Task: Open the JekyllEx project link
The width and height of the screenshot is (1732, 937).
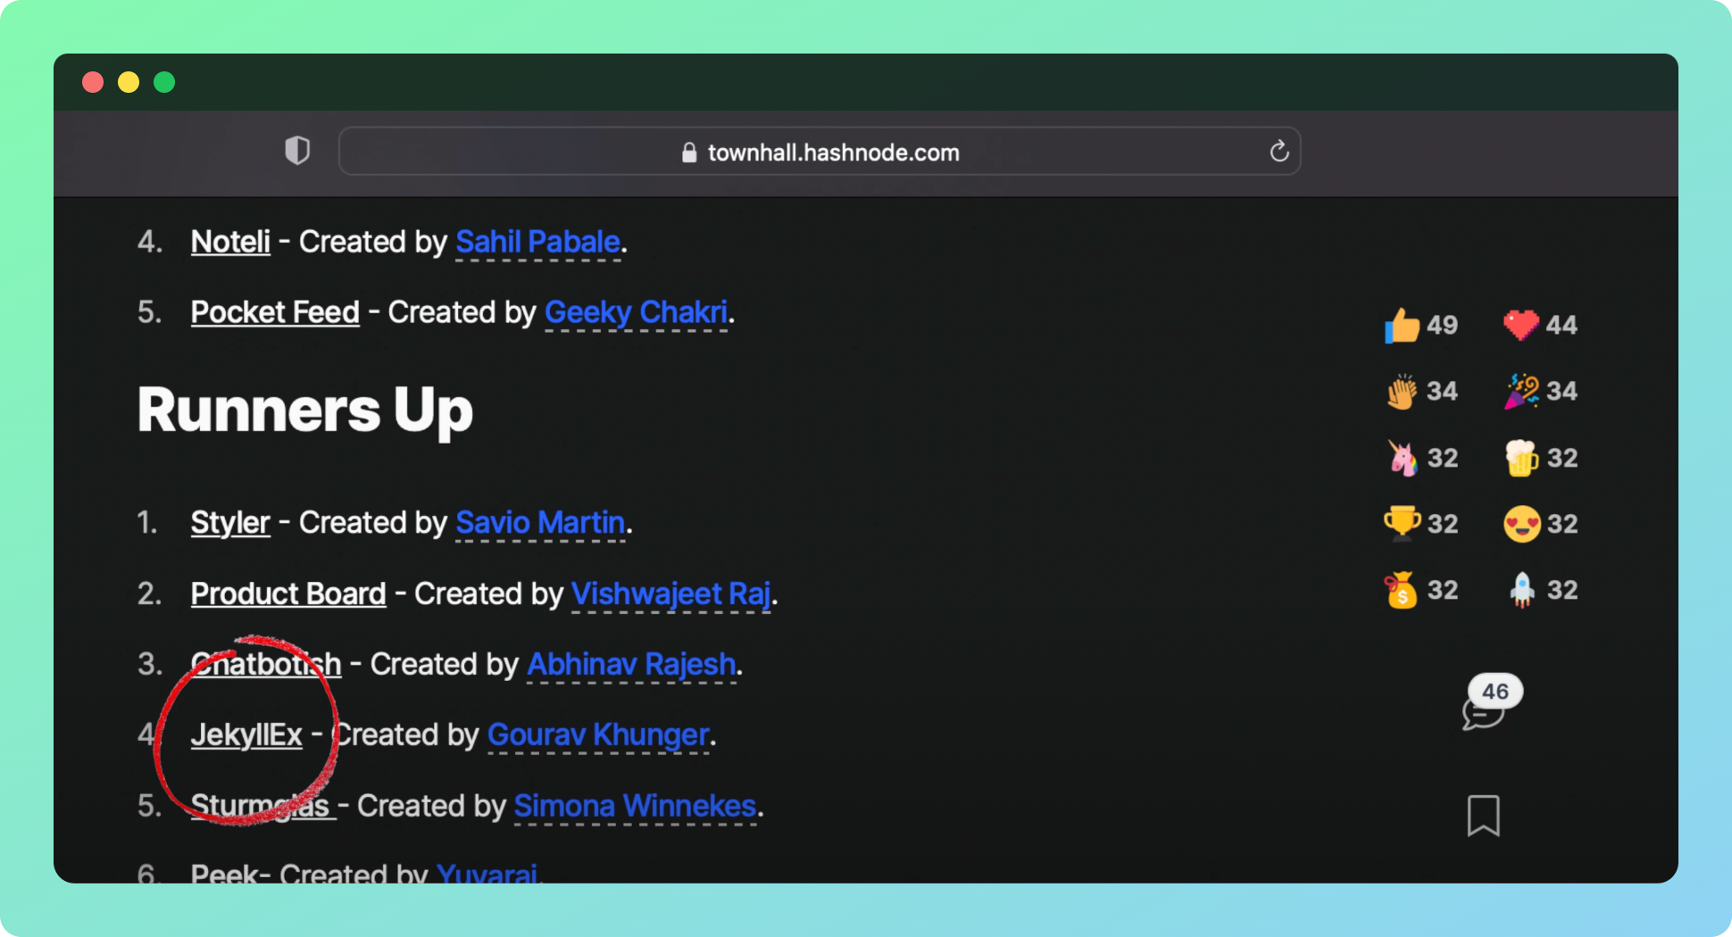Action: (x=246, y=735)
